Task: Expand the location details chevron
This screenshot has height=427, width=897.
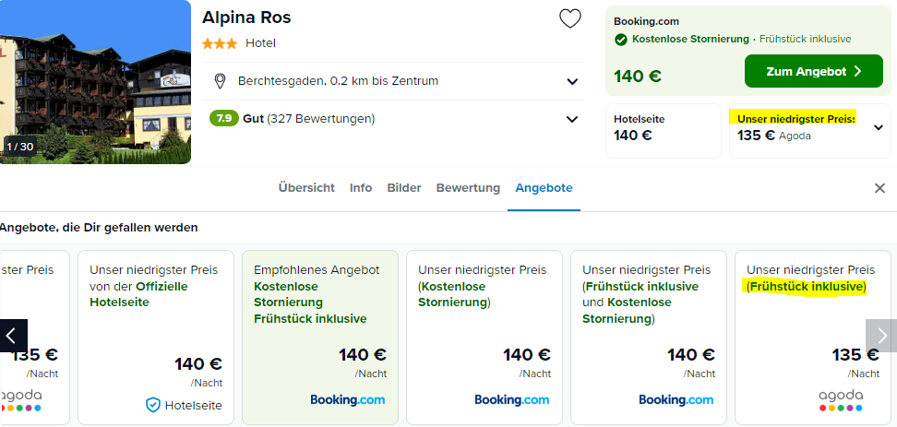Action: click(572, 82)
